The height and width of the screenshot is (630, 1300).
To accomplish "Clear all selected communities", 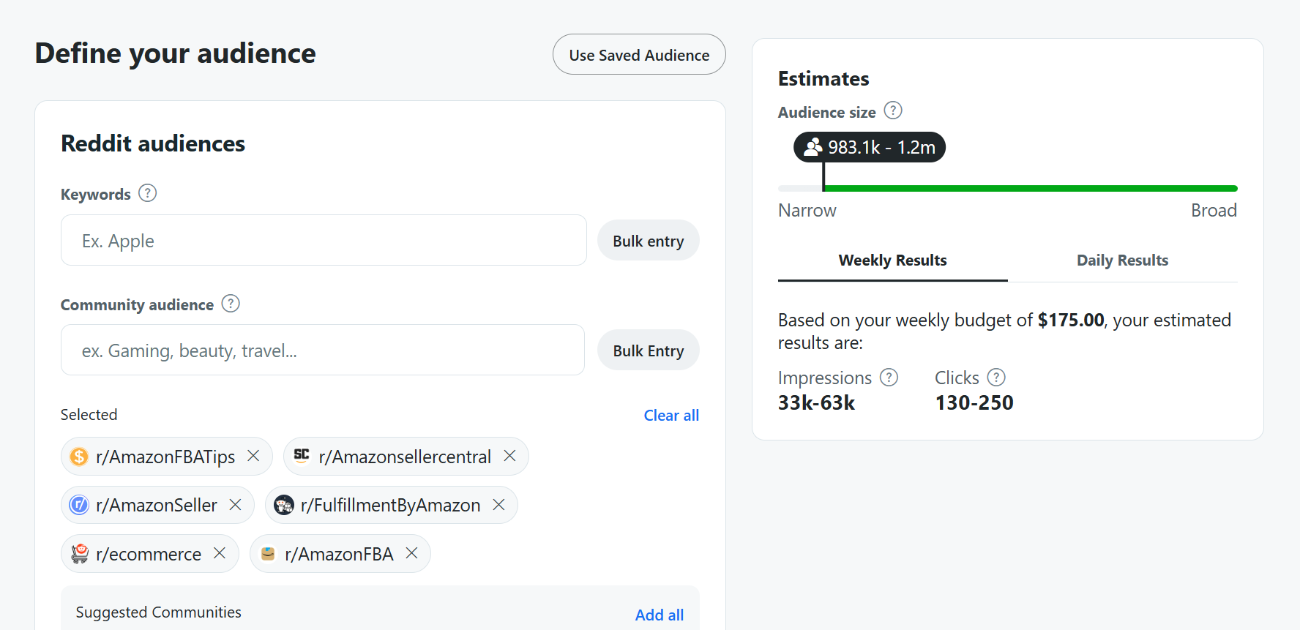I will [671, 415].
